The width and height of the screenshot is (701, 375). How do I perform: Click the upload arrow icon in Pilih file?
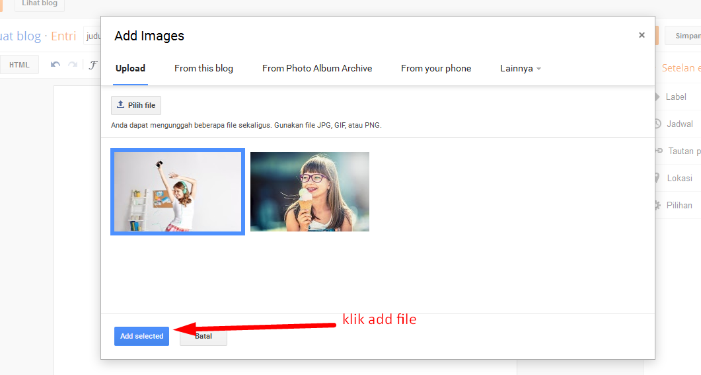click(120, 104)
